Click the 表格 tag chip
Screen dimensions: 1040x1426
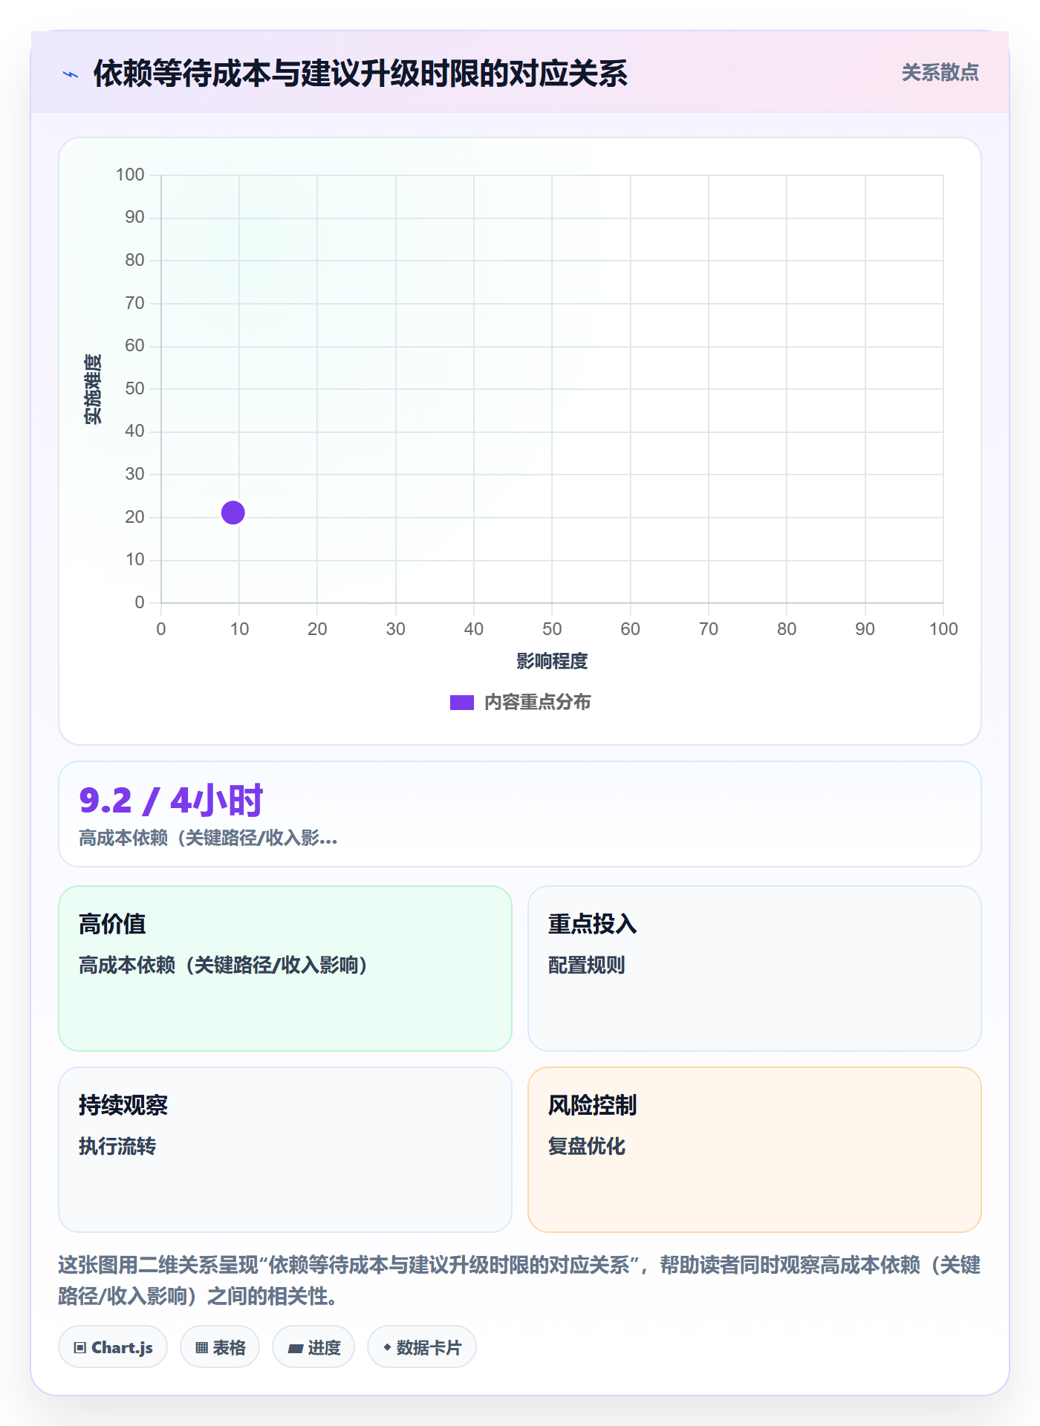pos(220,1347)
